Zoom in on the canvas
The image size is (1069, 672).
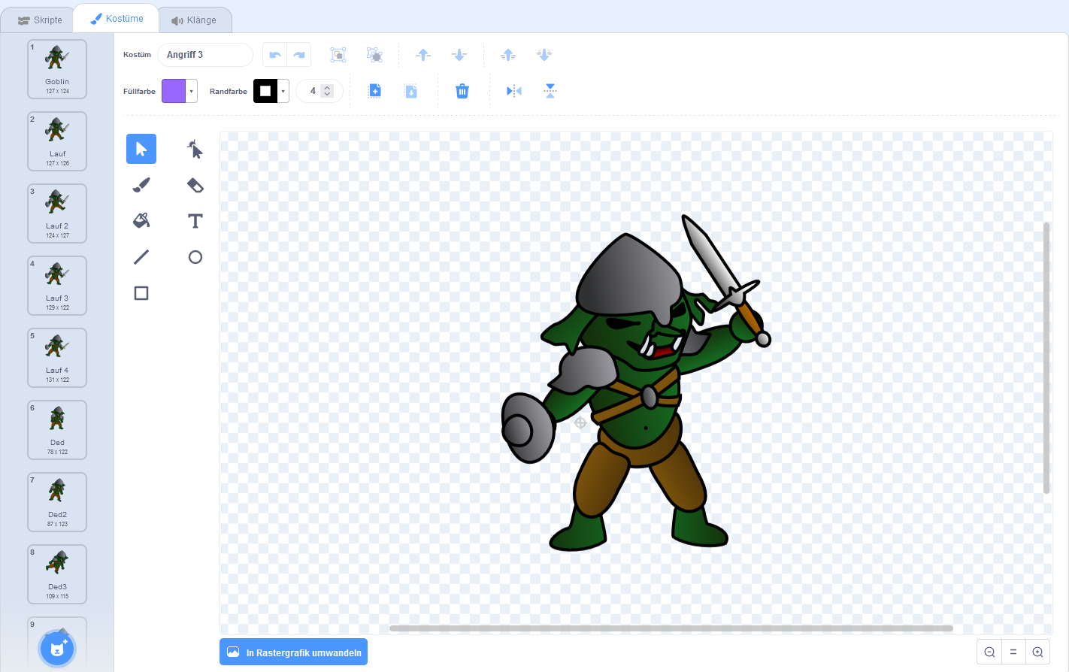point(1037,652)
